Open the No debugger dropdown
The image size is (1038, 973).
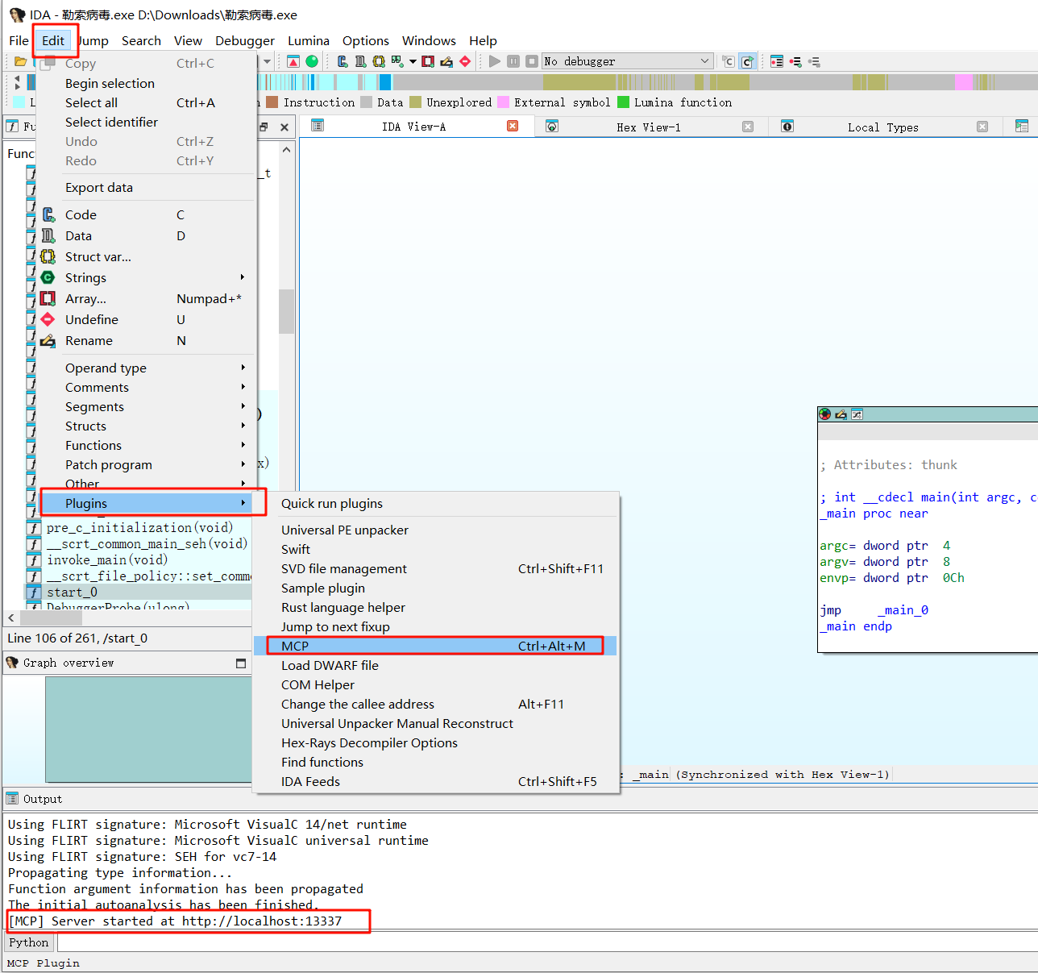point(628,61)
